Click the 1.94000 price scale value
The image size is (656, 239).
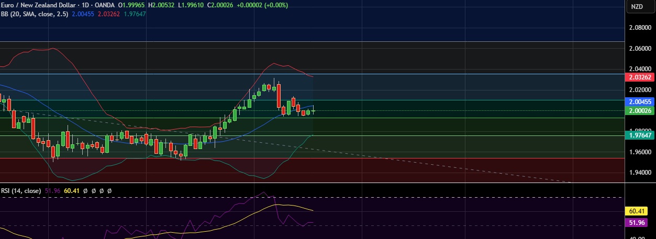pyautogui.click(x=640, y=172)
